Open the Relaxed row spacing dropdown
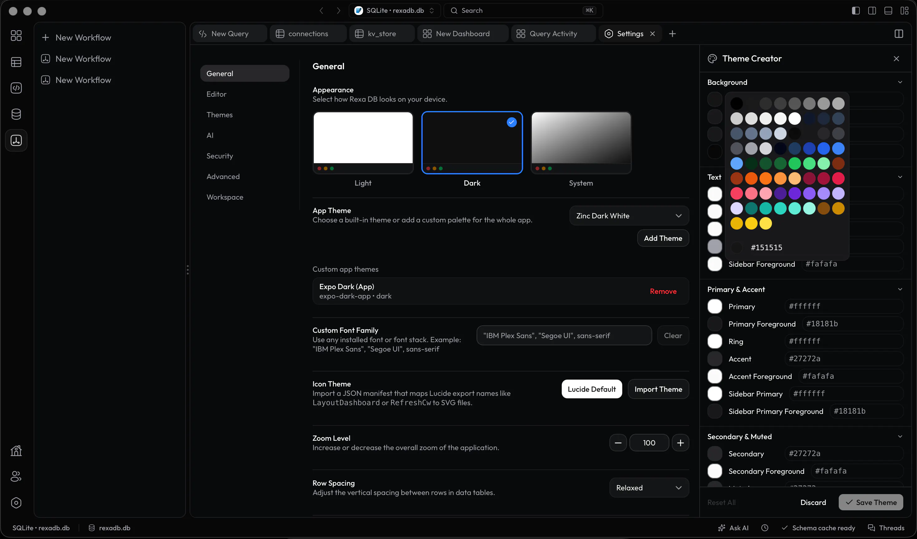 (649, 487)
